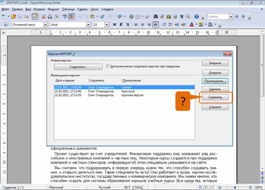Click the Show draw functions icon
Image resolution: width=265 pixels, height=190 pixels.
pyautogui.click(x=147, y=16)
